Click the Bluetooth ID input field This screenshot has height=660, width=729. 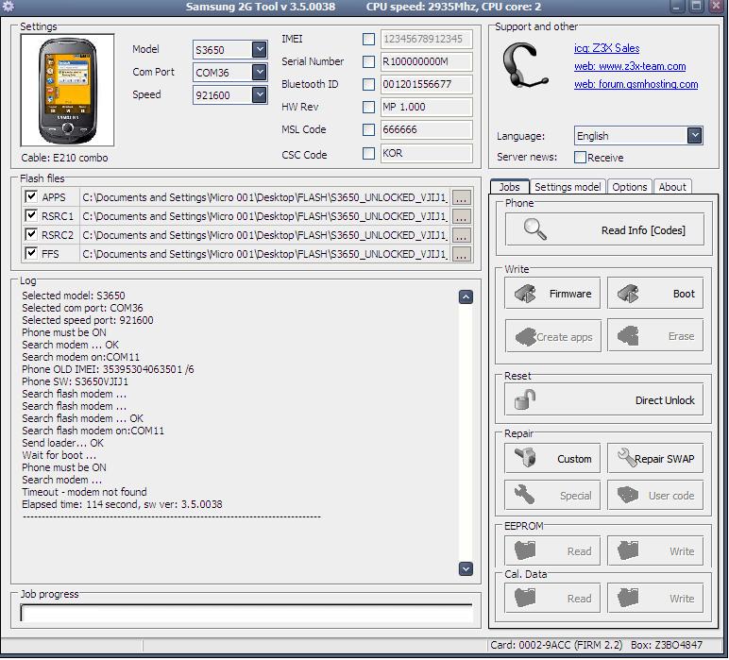pos(426,85)
